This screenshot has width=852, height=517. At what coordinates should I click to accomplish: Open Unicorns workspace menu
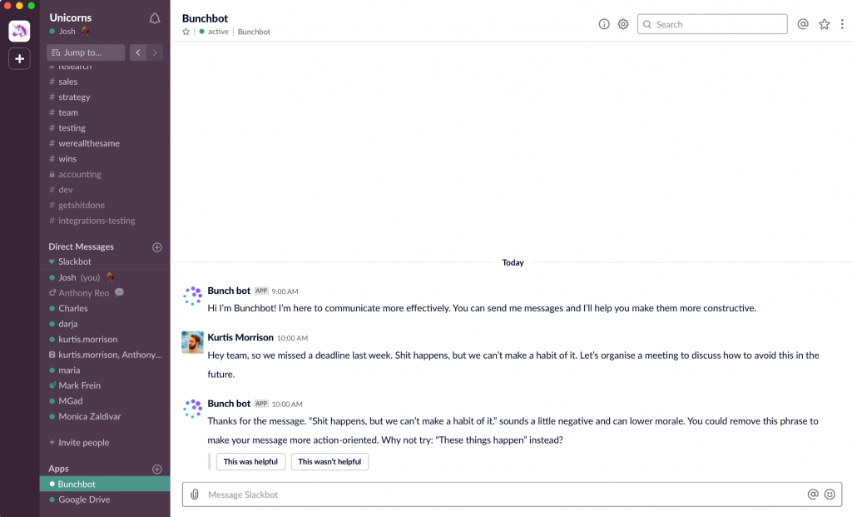coord(71,17)
